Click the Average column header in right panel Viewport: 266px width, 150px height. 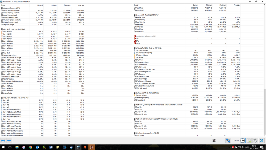[236, 5]
